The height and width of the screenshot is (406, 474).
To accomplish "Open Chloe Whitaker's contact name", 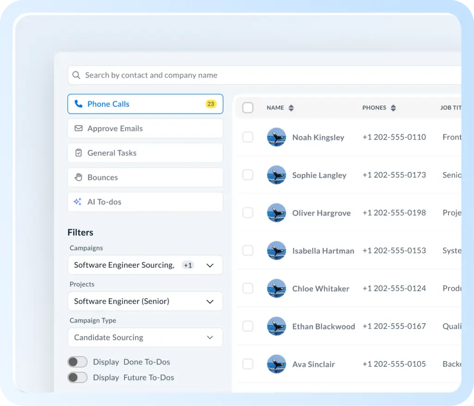I will [321, 289].
